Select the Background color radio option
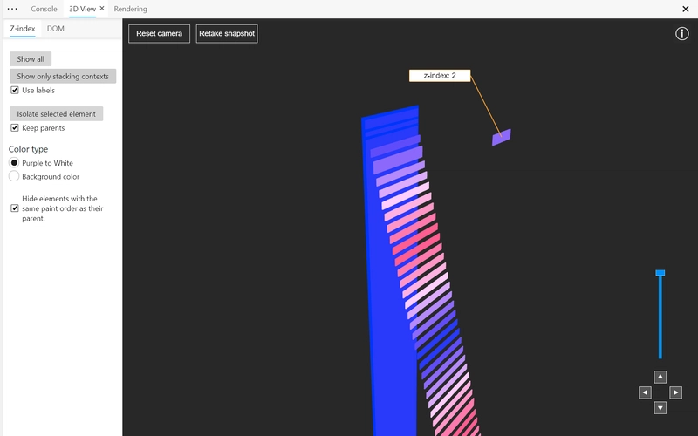 [x=14, y=177]
